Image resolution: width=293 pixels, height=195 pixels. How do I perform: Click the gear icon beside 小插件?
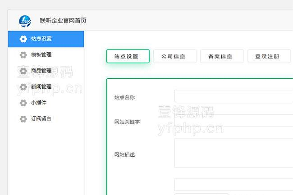pyautogui.click(x=23, y=103)
